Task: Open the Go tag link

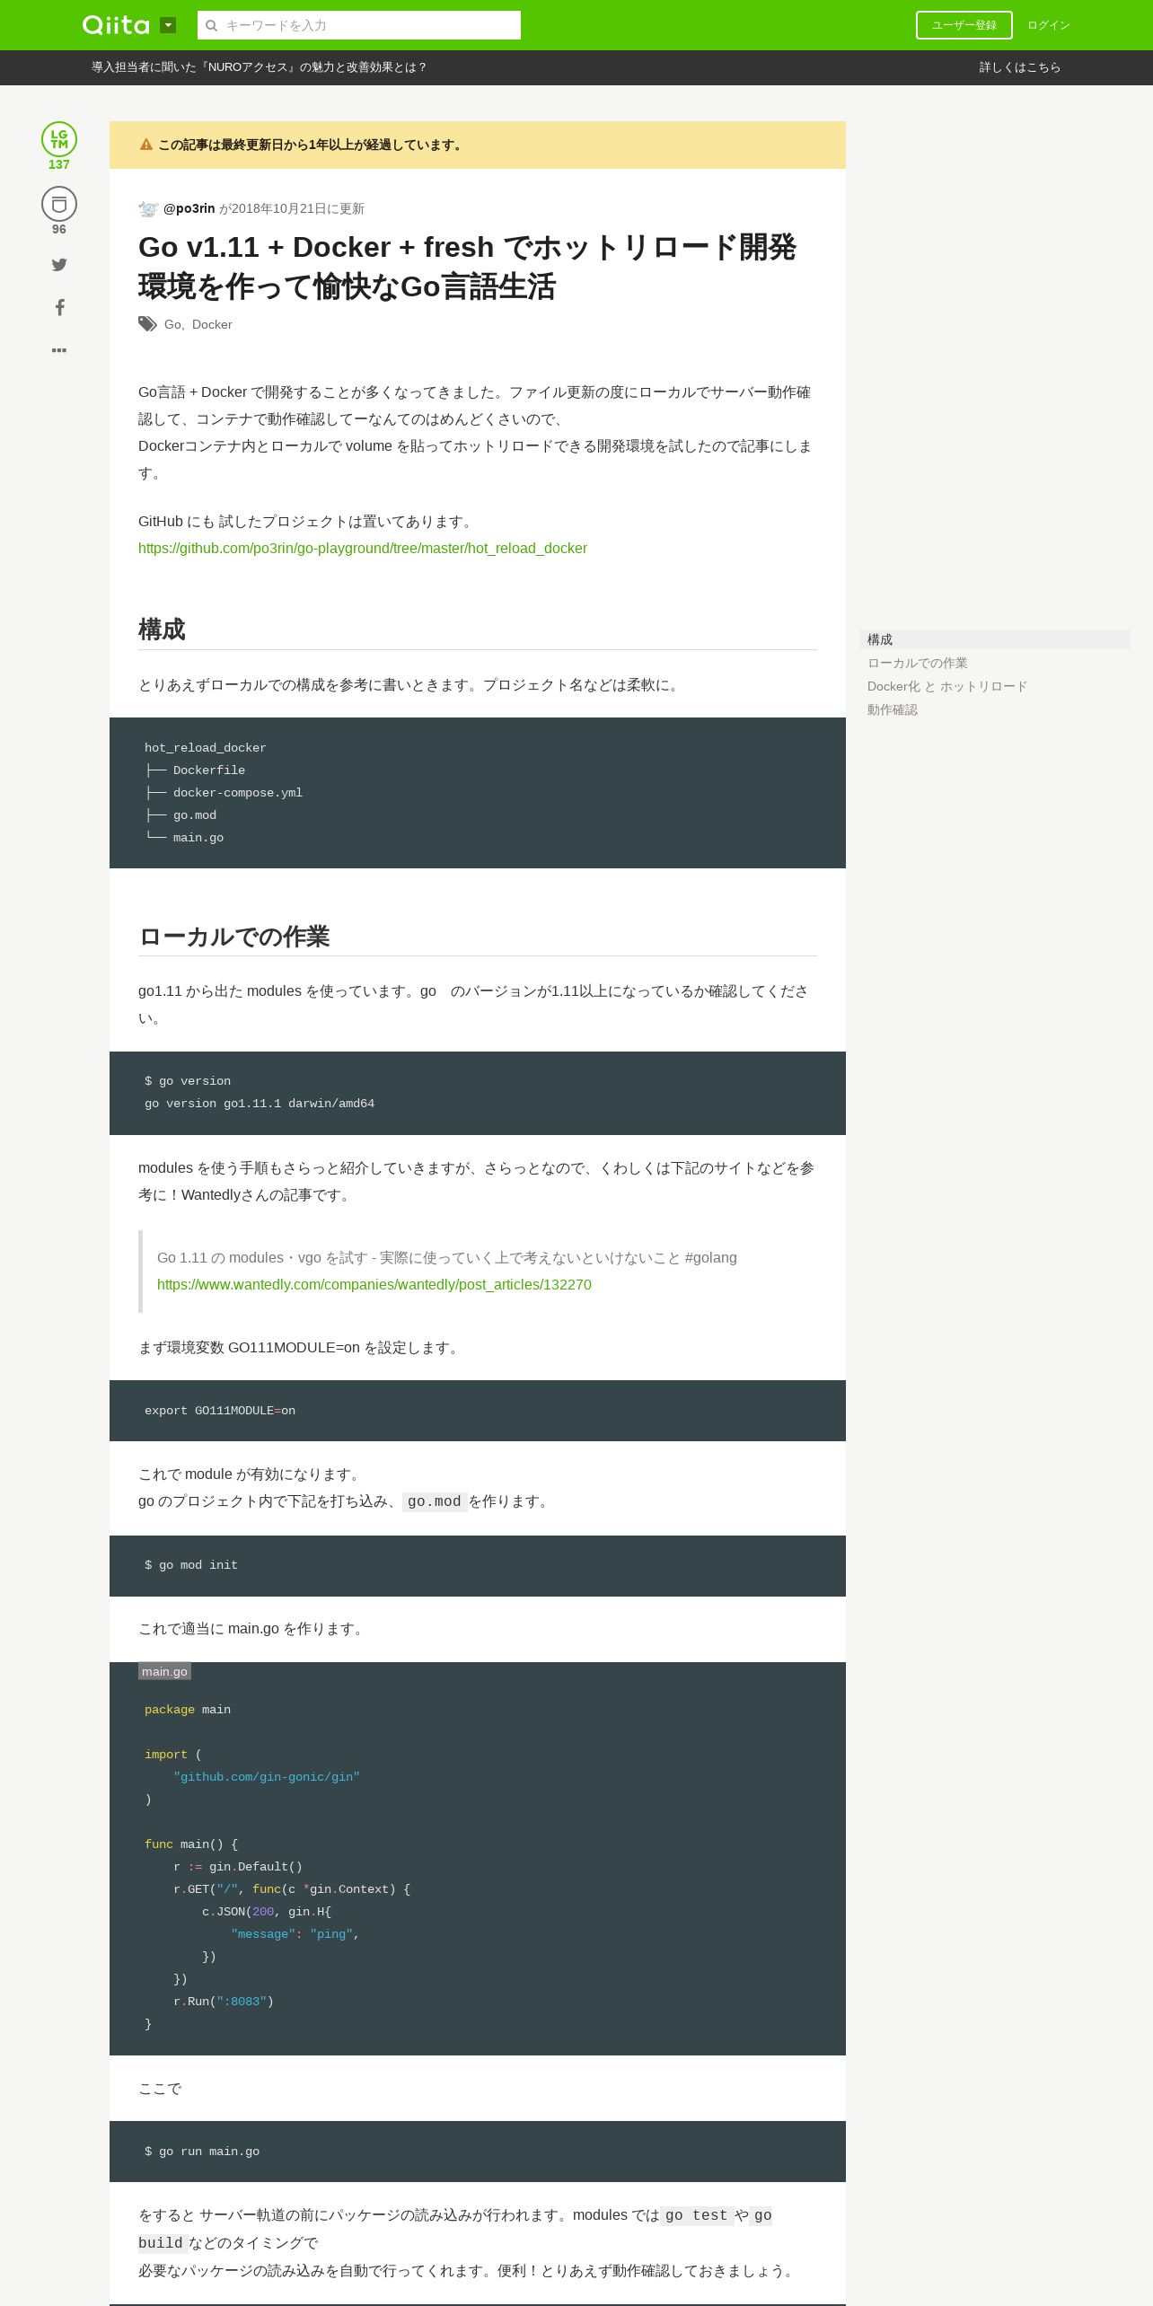Action: pyautogui.click(x=172, y=324)
